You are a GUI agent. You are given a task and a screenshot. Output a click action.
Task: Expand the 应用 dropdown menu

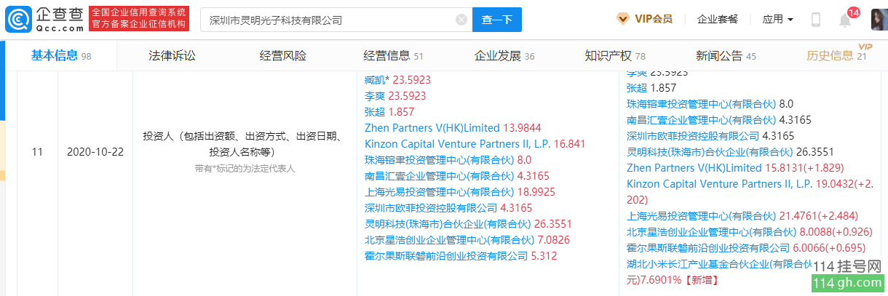point(777,19)
